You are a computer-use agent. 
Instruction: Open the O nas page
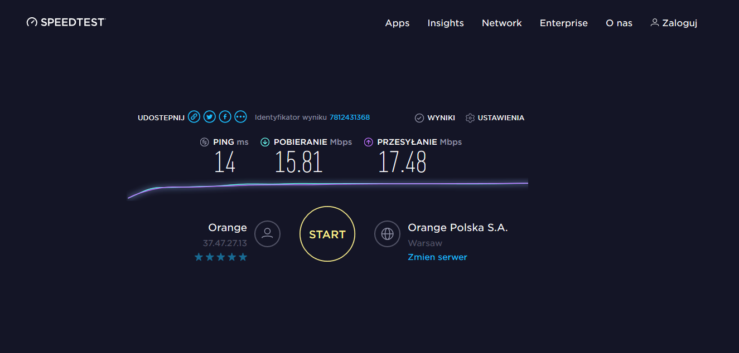[x=619, y=23]
